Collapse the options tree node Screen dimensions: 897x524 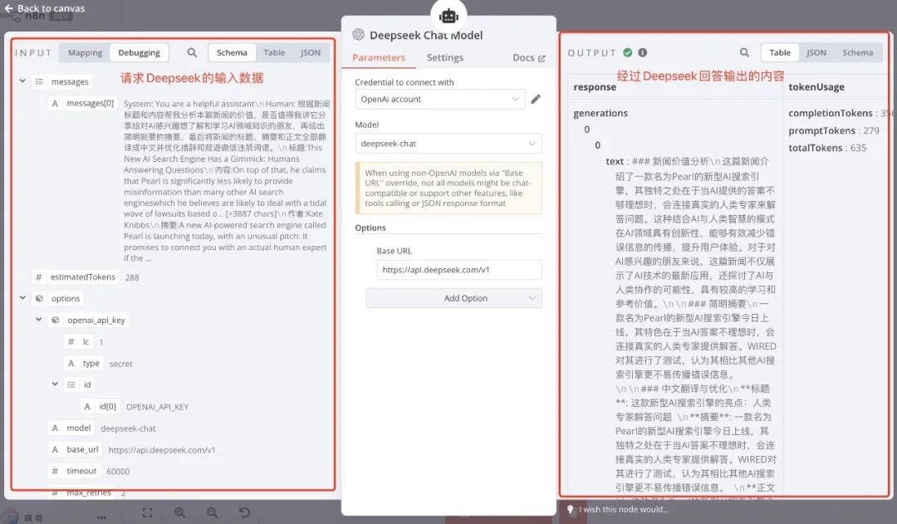click(22, 298)
